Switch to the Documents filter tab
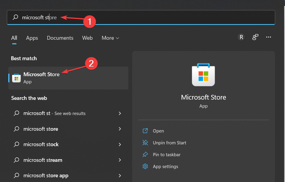The width and height of the screenshot is (285, 182). 60,38
